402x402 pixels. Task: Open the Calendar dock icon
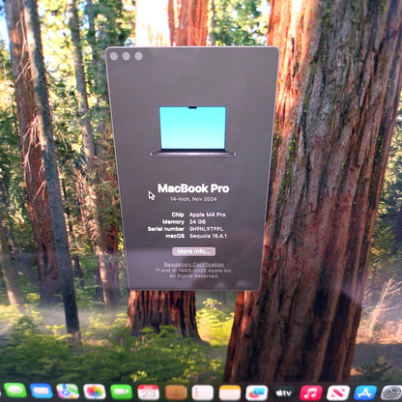click(x=149, y=392)
